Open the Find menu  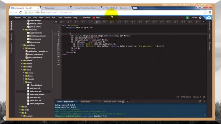pyautogui.click(x=35, y=18)
